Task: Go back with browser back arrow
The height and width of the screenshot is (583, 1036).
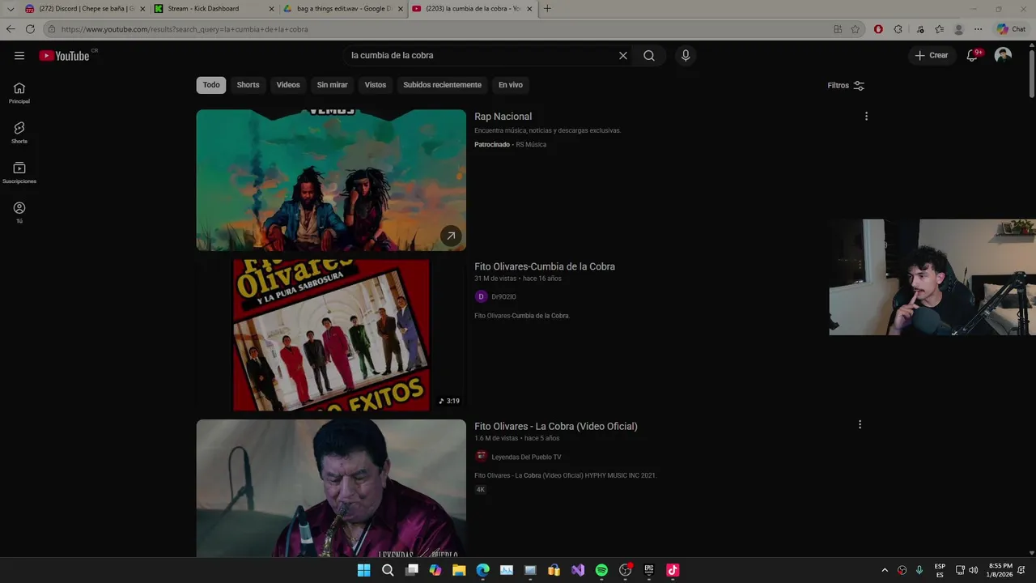Action: [11, 29]
